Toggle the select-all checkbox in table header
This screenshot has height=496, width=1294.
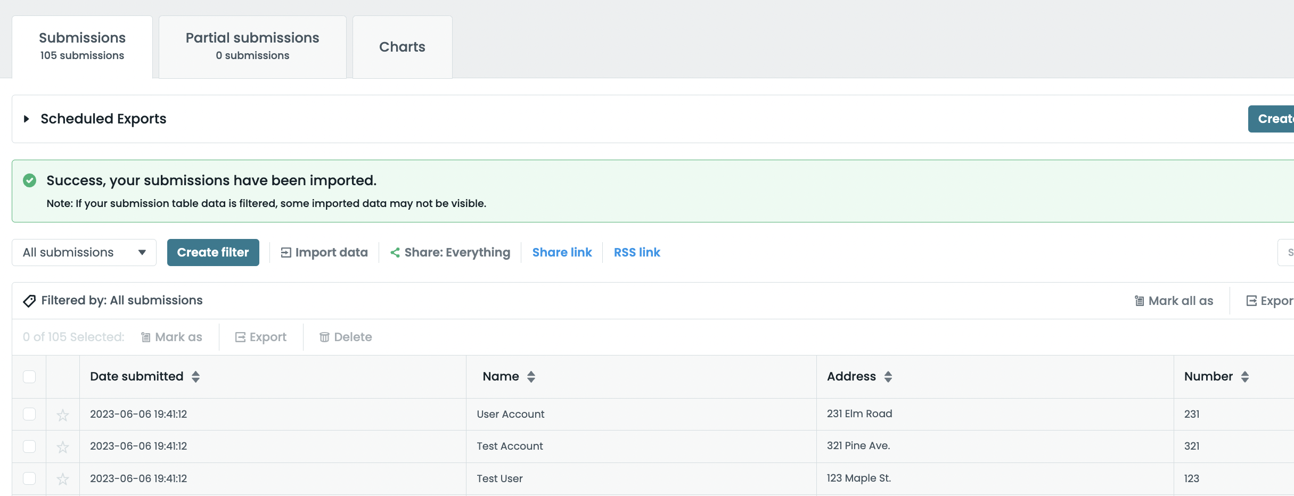(29, 377)
